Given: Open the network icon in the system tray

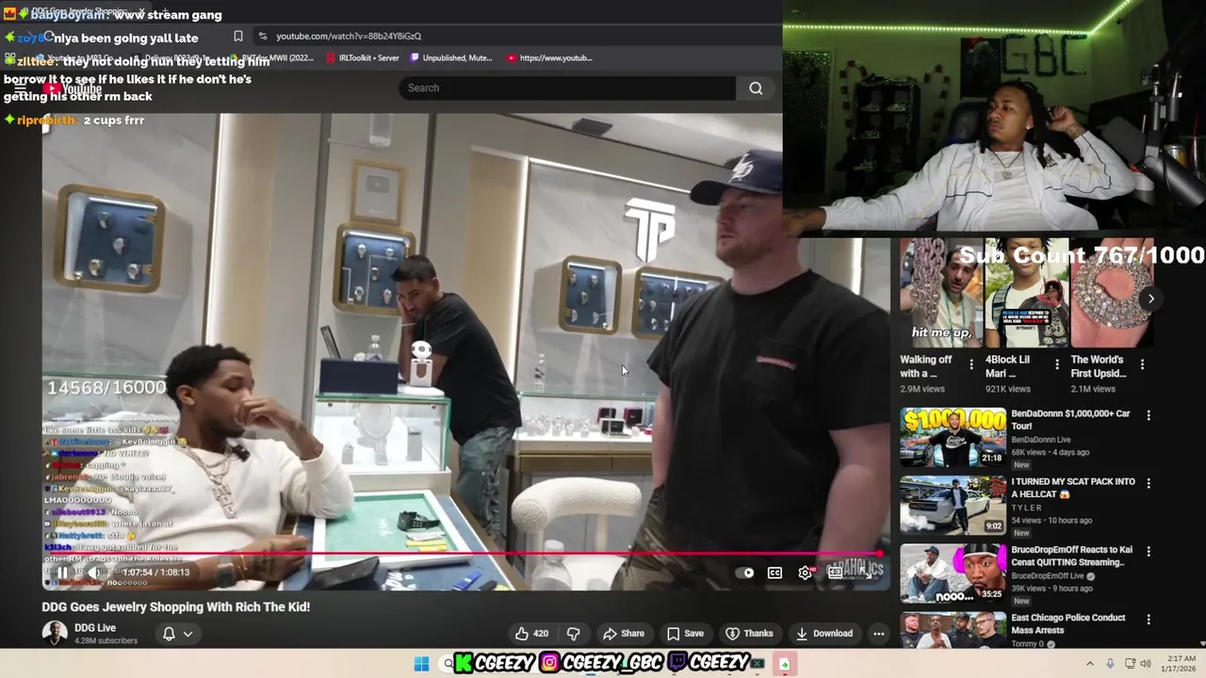Looking at the screenshot, I should pos(1130,664).
